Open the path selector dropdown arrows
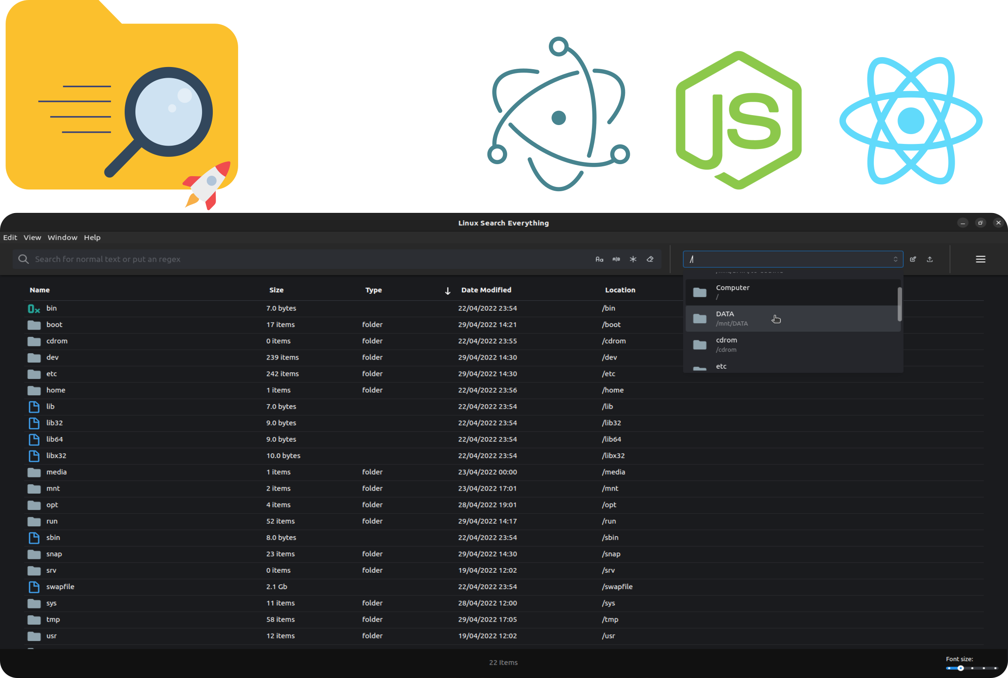The height and width of the screenshot is (678, 1008). pyautogui.click(x=895, y=259)
